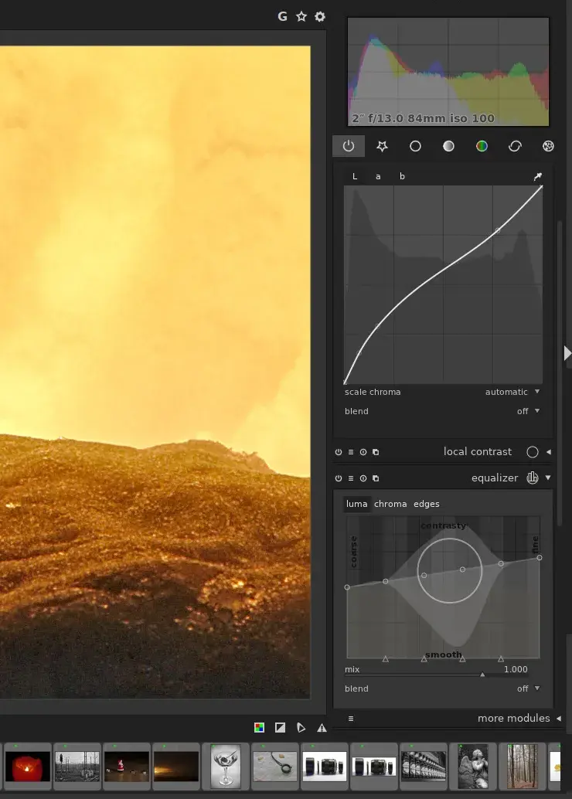Reset local contrast module parameters
Screen dimensions: 572x799
pos(363,452)
